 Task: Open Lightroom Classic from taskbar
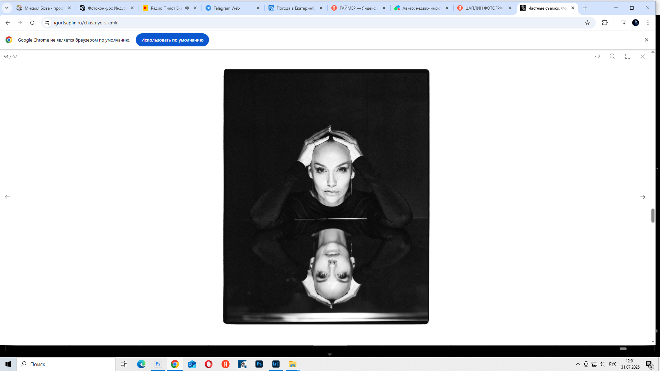pos(276,364)
